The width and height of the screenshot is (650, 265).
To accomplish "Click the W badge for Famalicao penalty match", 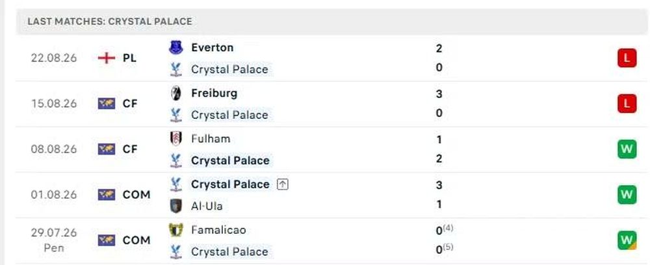I will [627, 240].
